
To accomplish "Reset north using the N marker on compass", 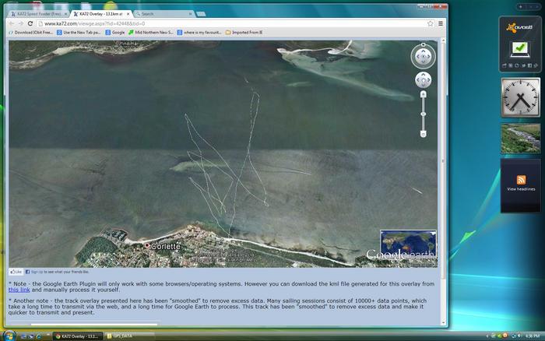I will point(423,44).
